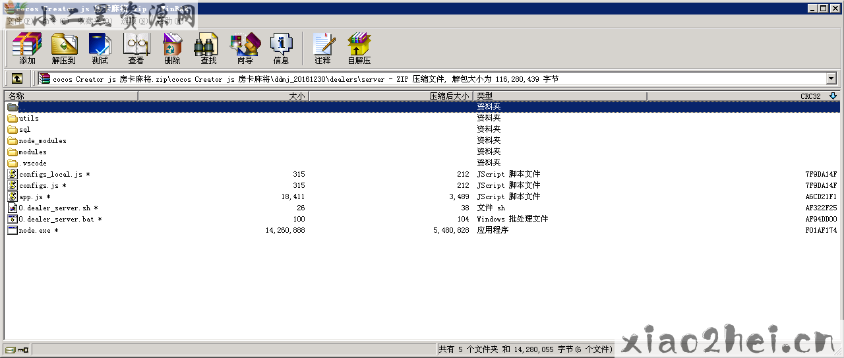
Task: Click the 0.dealer_server.sh file icon
Action: point(13,208)
